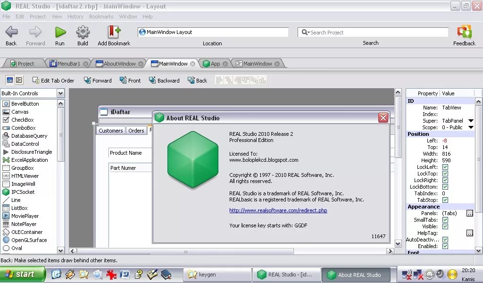Select the Customers tab in iDaftar
Screen dimensions: 483x283
110,131
